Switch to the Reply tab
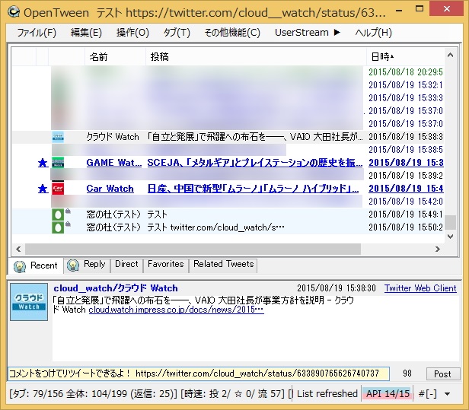 tap(87, 265)
